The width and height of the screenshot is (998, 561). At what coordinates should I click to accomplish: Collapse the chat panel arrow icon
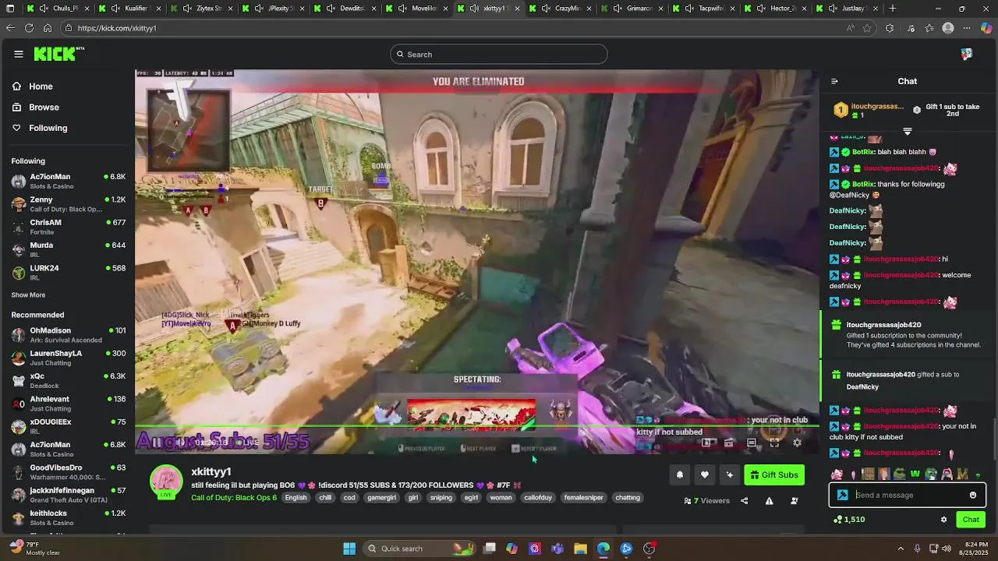pos(834,81)
